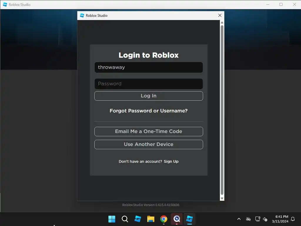301x226 pixels.
Task: Minimize the main Roblox Studio window
Action: click(x=268, y=4)
